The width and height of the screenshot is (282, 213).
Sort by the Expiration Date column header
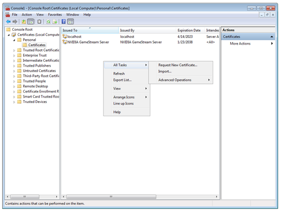point(191,30)
